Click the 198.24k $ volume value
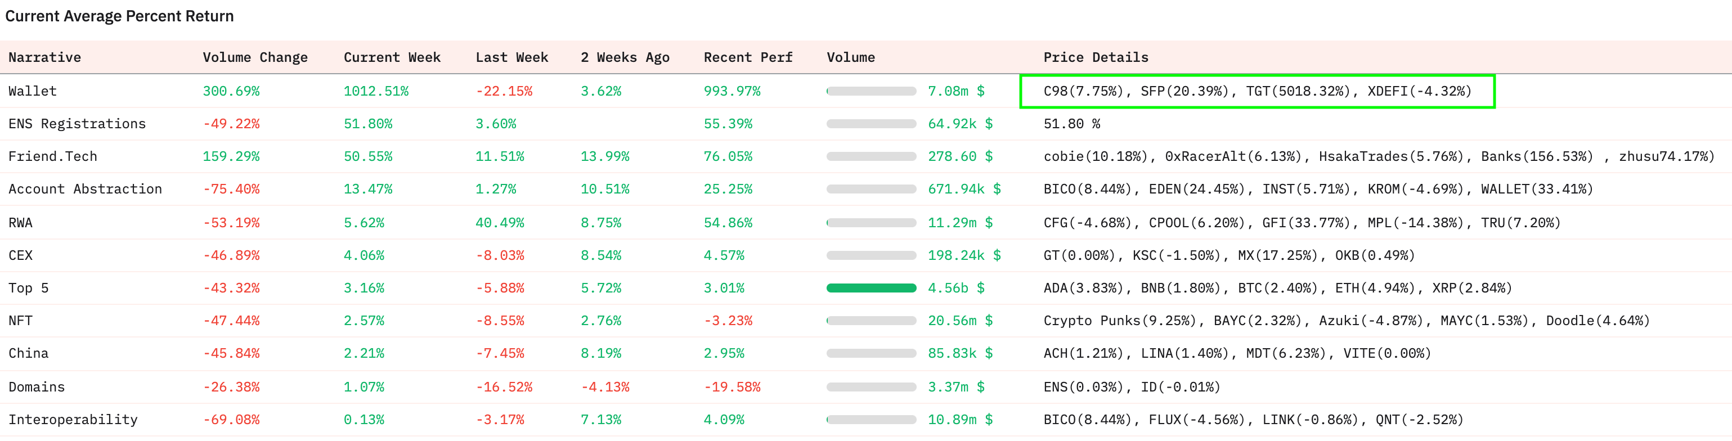1732x441 pixels. coord(964,255)
